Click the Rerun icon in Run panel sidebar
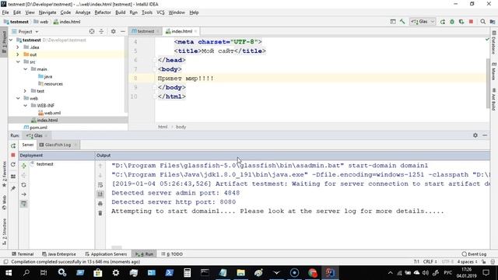The image size is (498, 280). [13, 145]
